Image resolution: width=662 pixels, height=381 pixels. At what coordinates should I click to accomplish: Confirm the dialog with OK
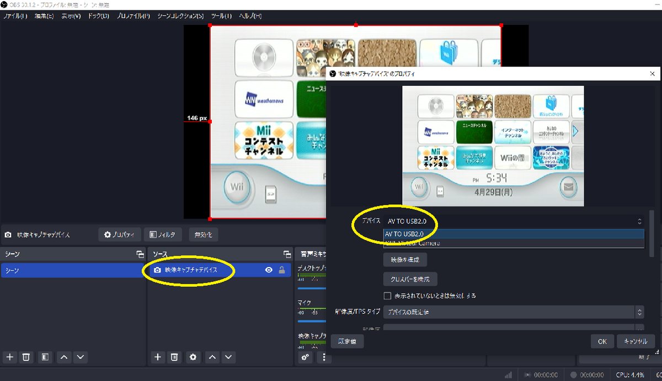[x=602, y=341]
